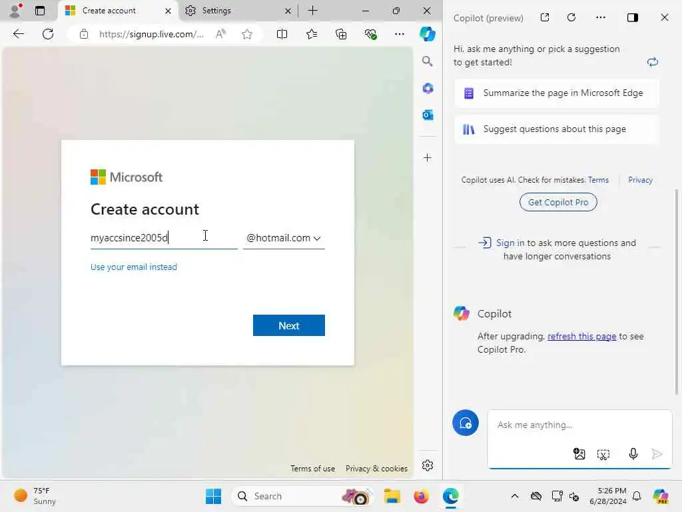This screenshot has height=512, width=682.
Task: Click the taskbar Search box
Action: coord(303,496)
